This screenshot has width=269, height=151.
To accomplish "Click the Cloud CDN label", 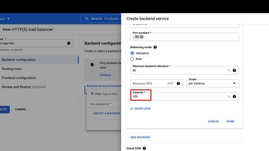I will [x=134, y=148].
